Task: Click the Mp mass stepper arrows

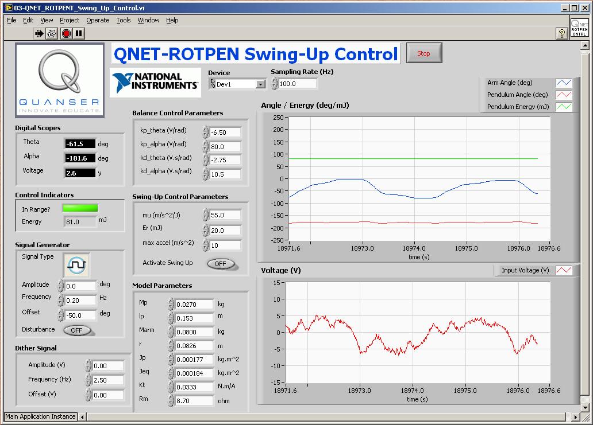Action: (x=171, y=304)
